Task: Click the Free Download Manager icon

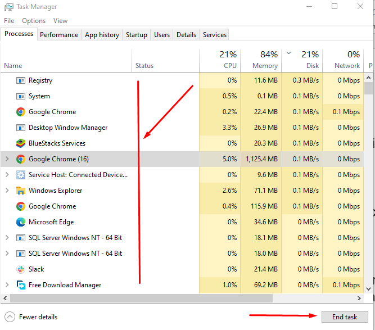Action: click(x=21, y=285)
